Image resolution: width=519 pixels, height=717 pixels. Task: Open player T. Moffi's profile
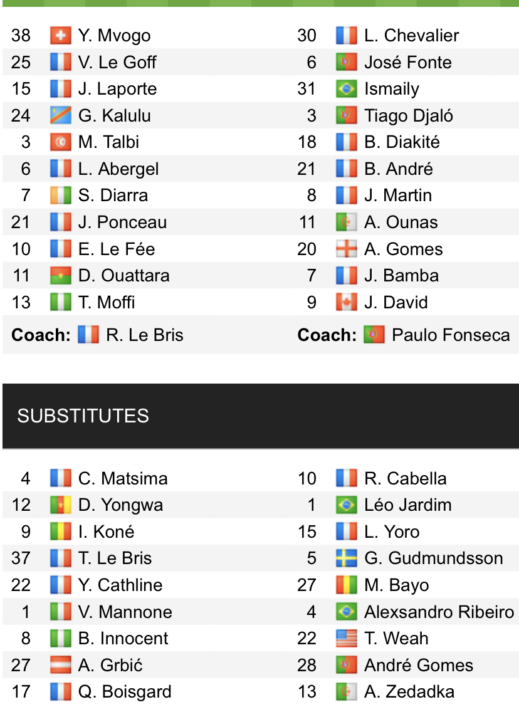point(107,303)
